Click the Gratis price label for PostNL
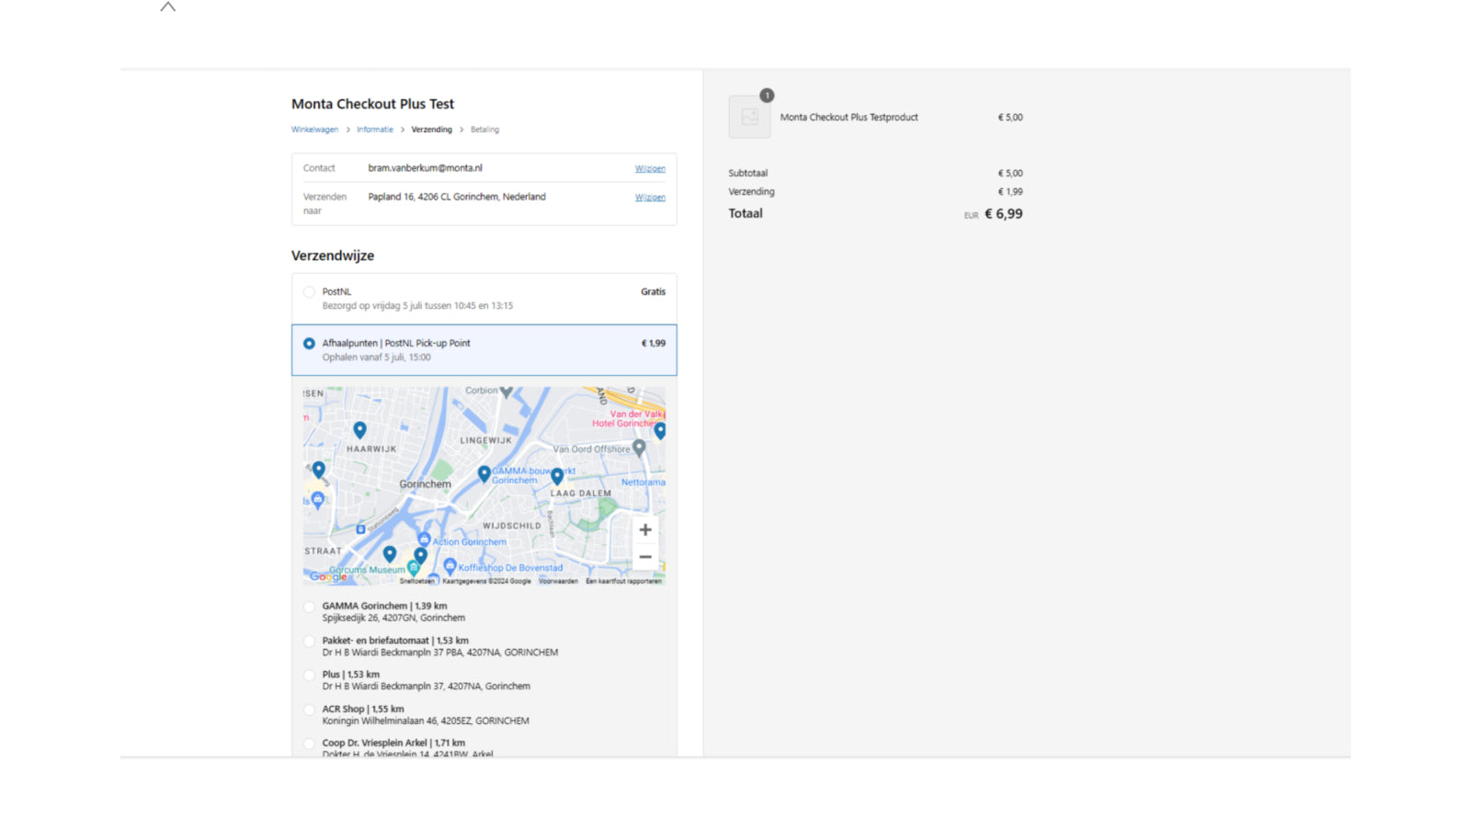 click(653, 292)
